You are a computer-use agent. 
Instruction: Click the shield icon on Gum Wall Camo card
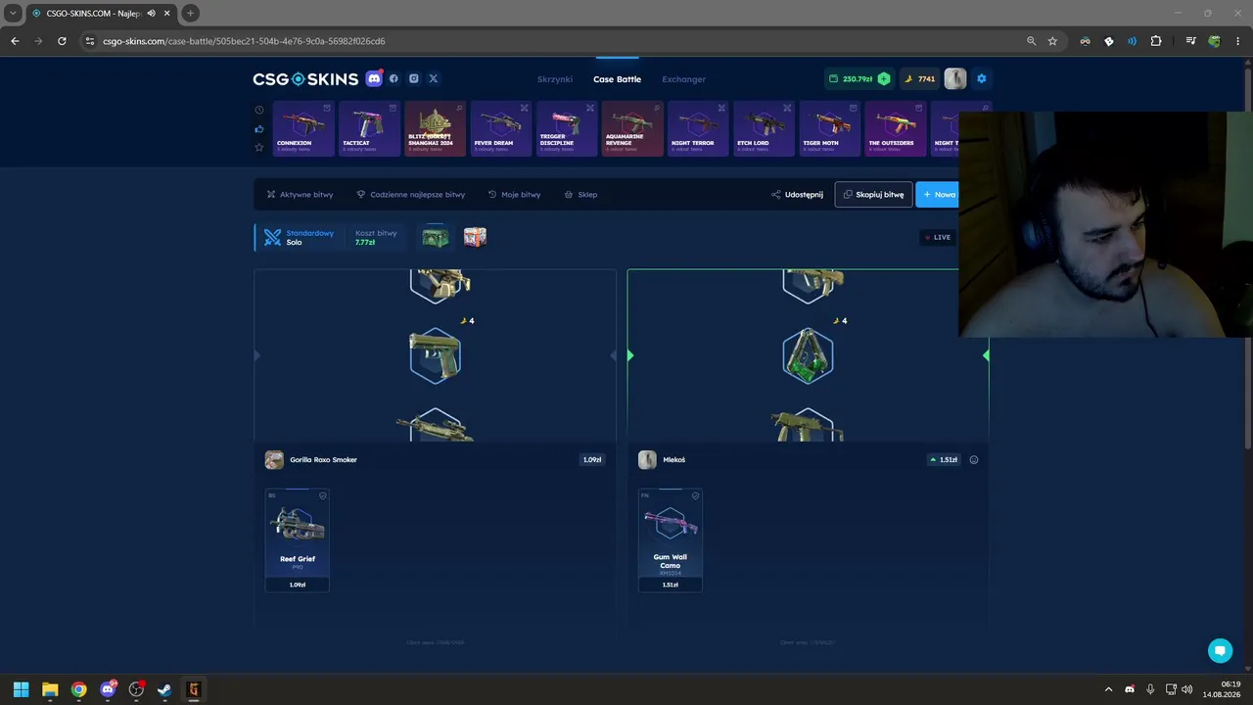pos(696,495)
